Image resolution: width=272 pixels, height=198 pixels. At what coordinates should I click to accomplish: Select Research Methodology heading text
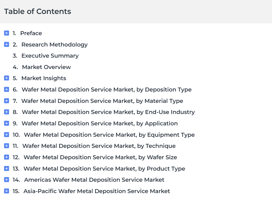pos(54,45)
